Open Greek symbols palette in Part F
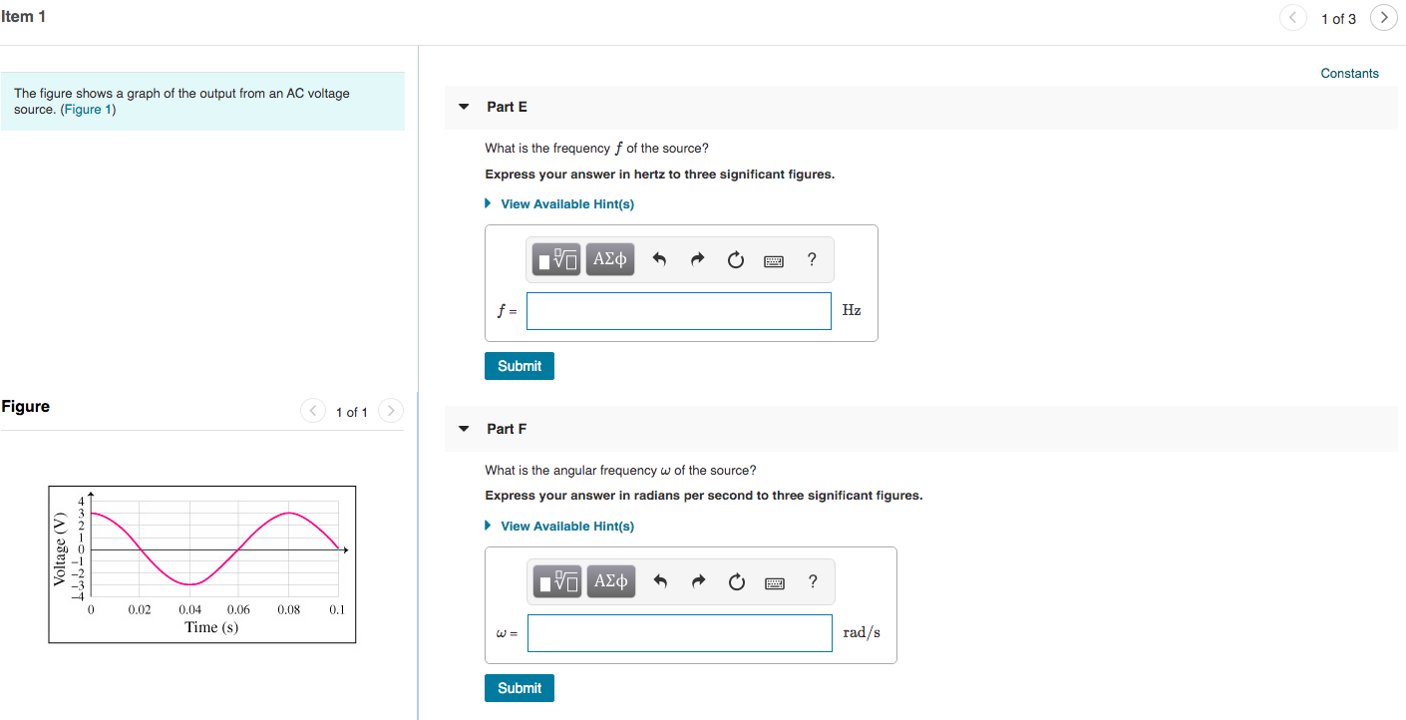The height and width of the screenshot is (720, 1406). (610, 582)
